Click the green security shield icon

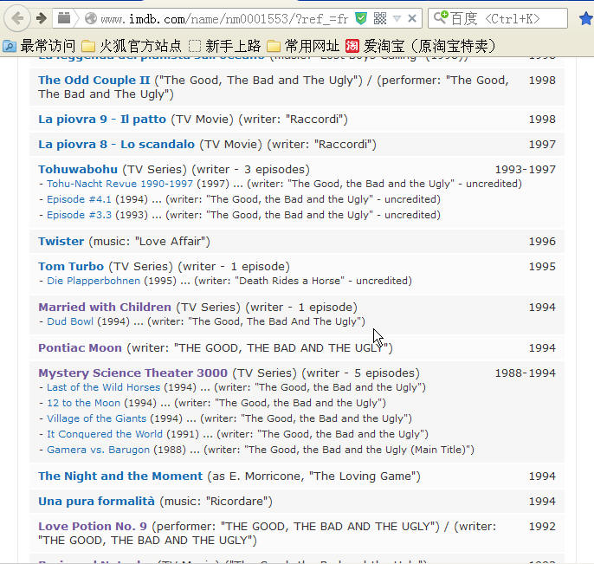tap(361, 18)
